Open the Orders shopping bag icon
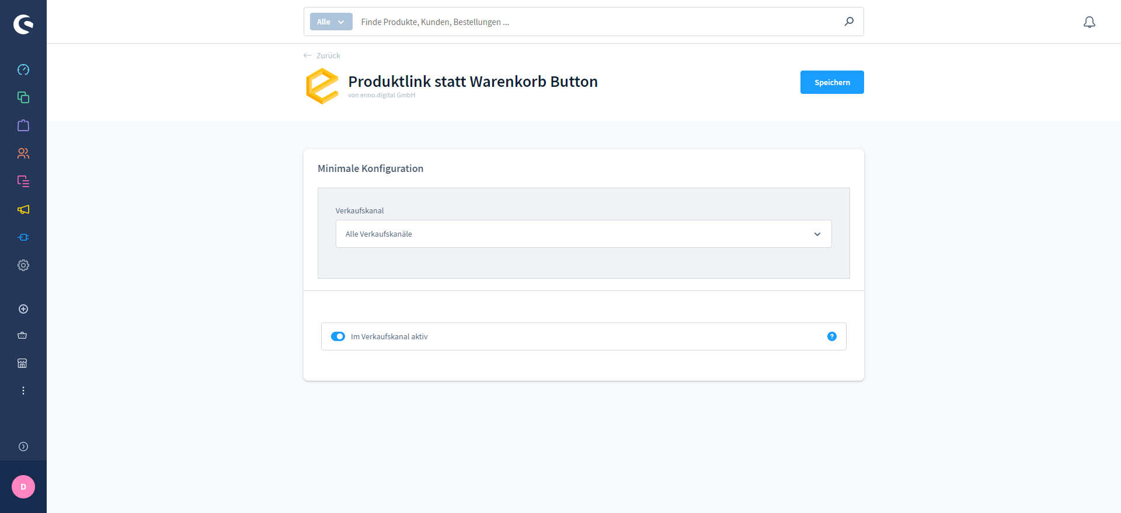This screenshot has height=513, width=1121. pos(23,125)
